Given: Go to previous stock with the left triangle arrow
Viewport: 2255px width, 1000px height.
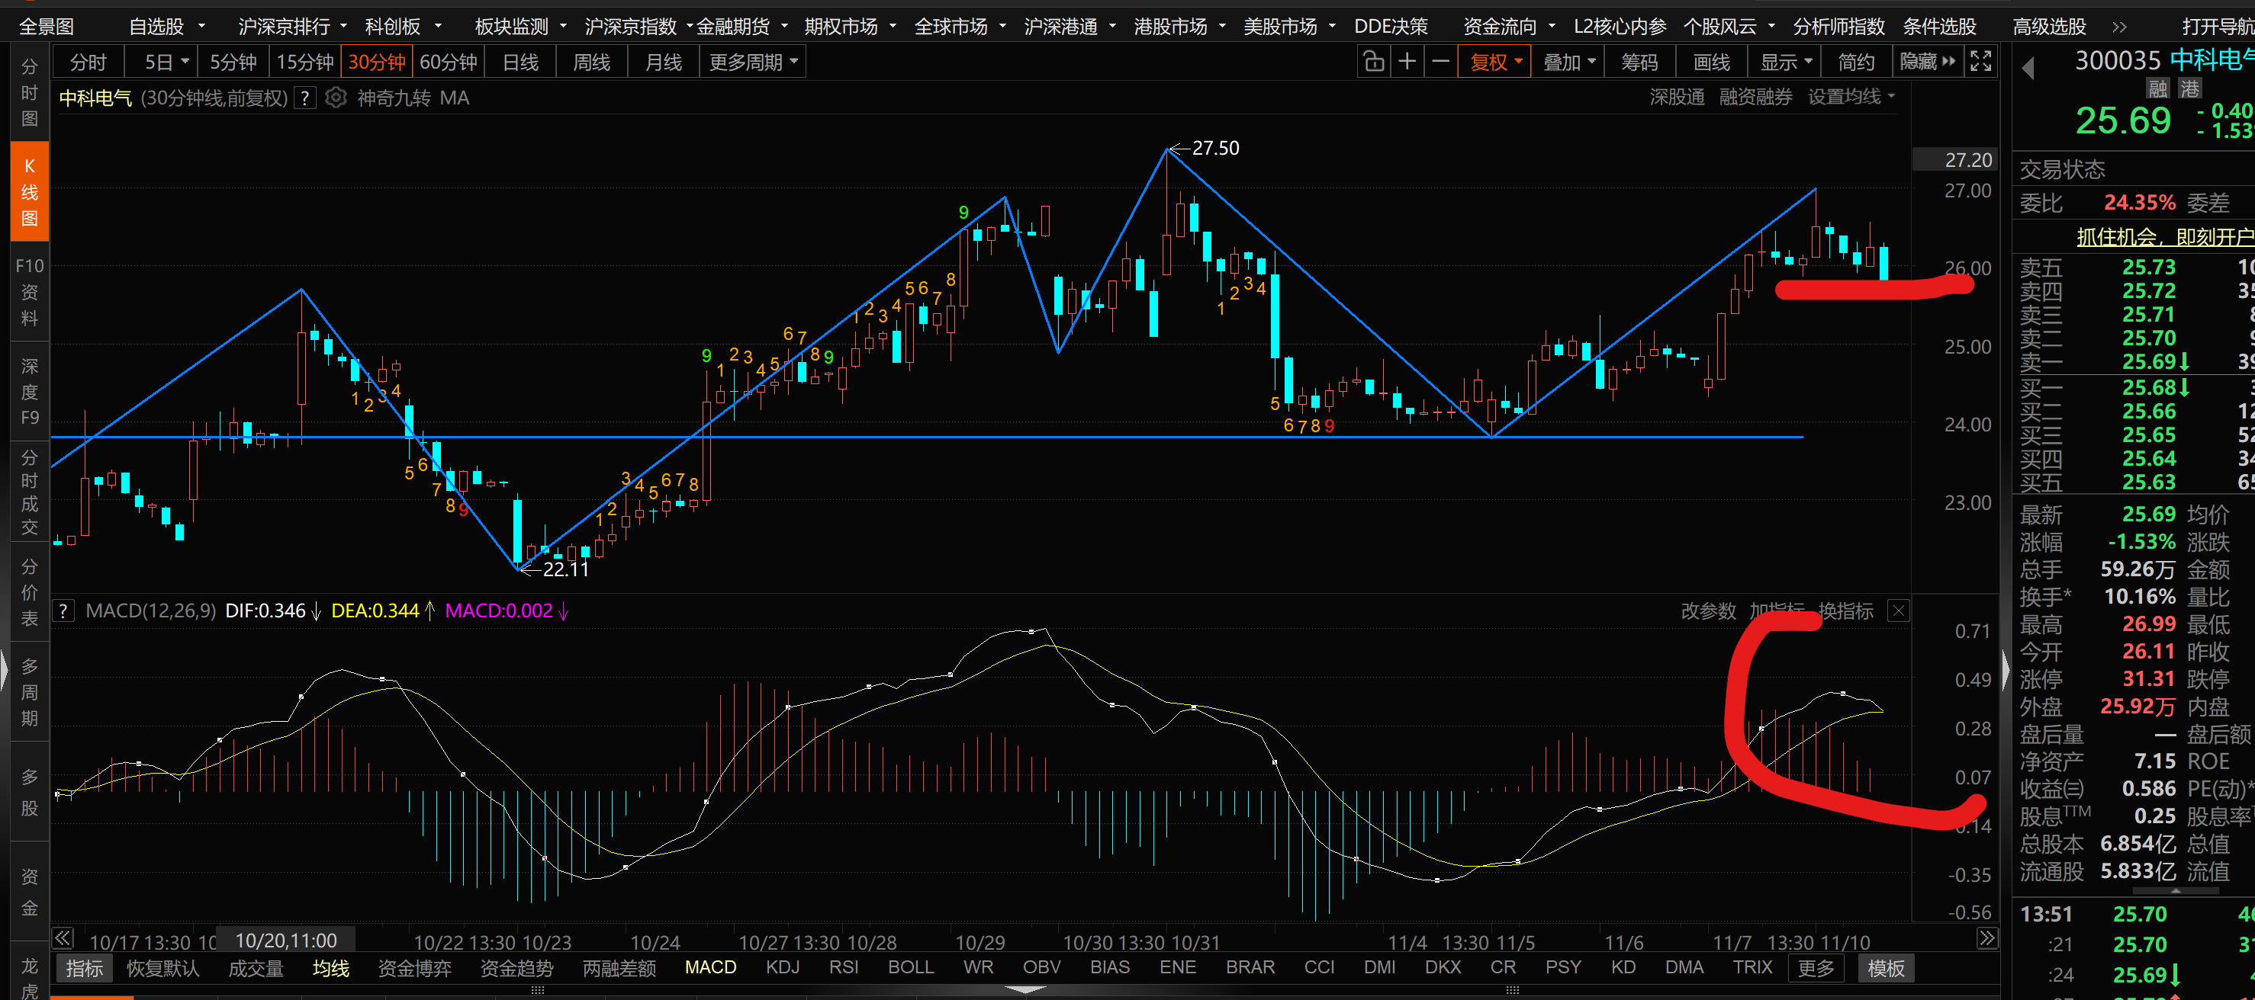Looking at the screenshot, I should (2028, 67).
